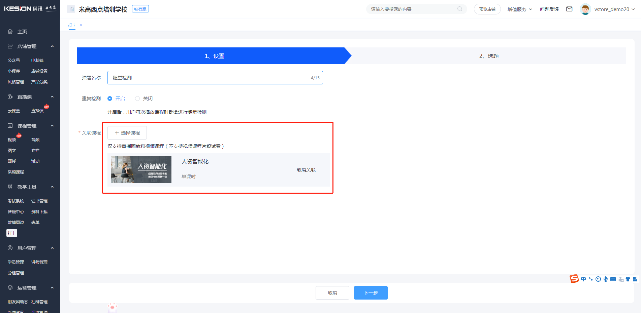Click the home icon beside 主页
The height and width of the screenshot is (313, 641).
tap(10, 31)
